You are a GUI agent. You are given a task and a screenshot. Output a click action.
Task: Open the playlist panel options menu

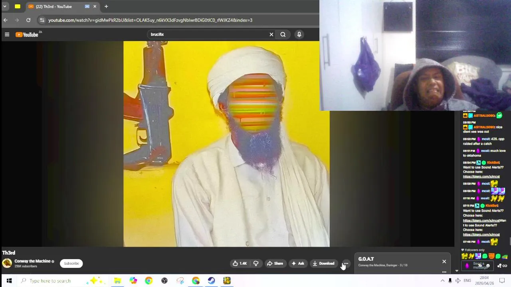coord(444,272)
